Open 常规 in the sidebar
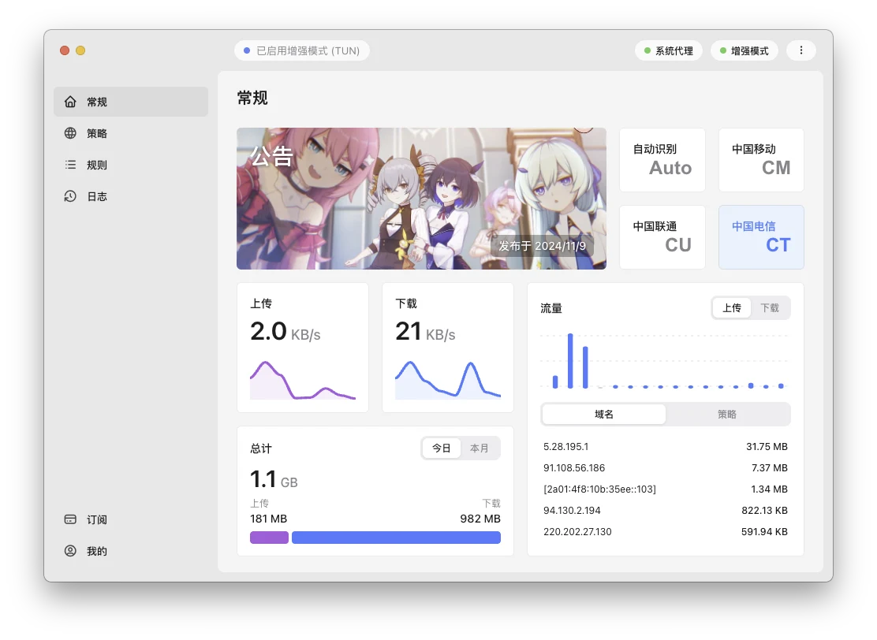The width and height of the screenshot is (877, 640). click(x=131, y=102)
